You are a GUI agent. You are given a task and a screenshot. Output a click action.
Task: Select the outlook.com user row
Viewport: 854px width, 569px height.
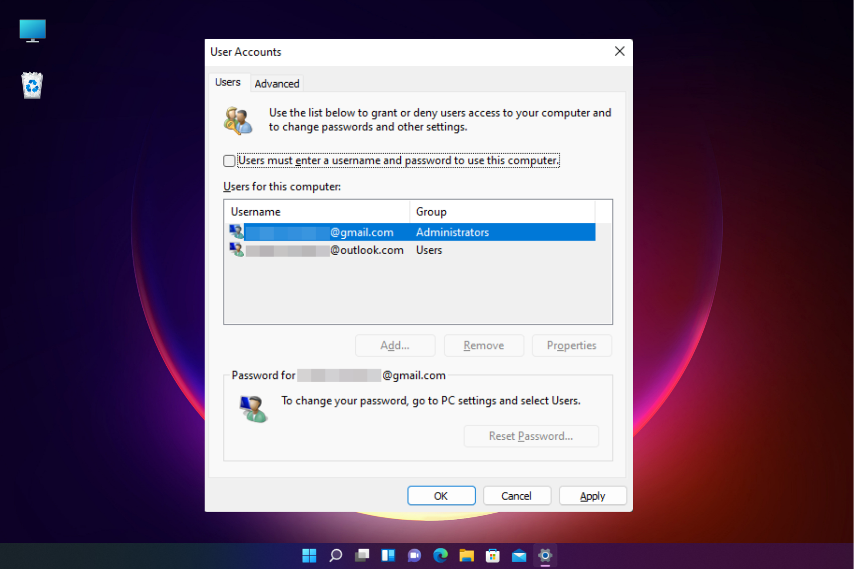coord(367,250)
